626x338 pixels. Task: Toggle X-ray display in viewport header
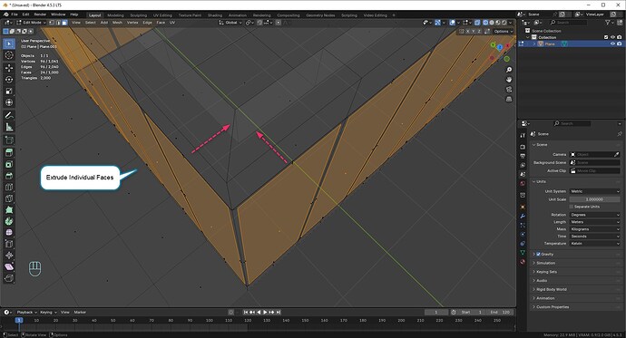click(x=477, y=23)
